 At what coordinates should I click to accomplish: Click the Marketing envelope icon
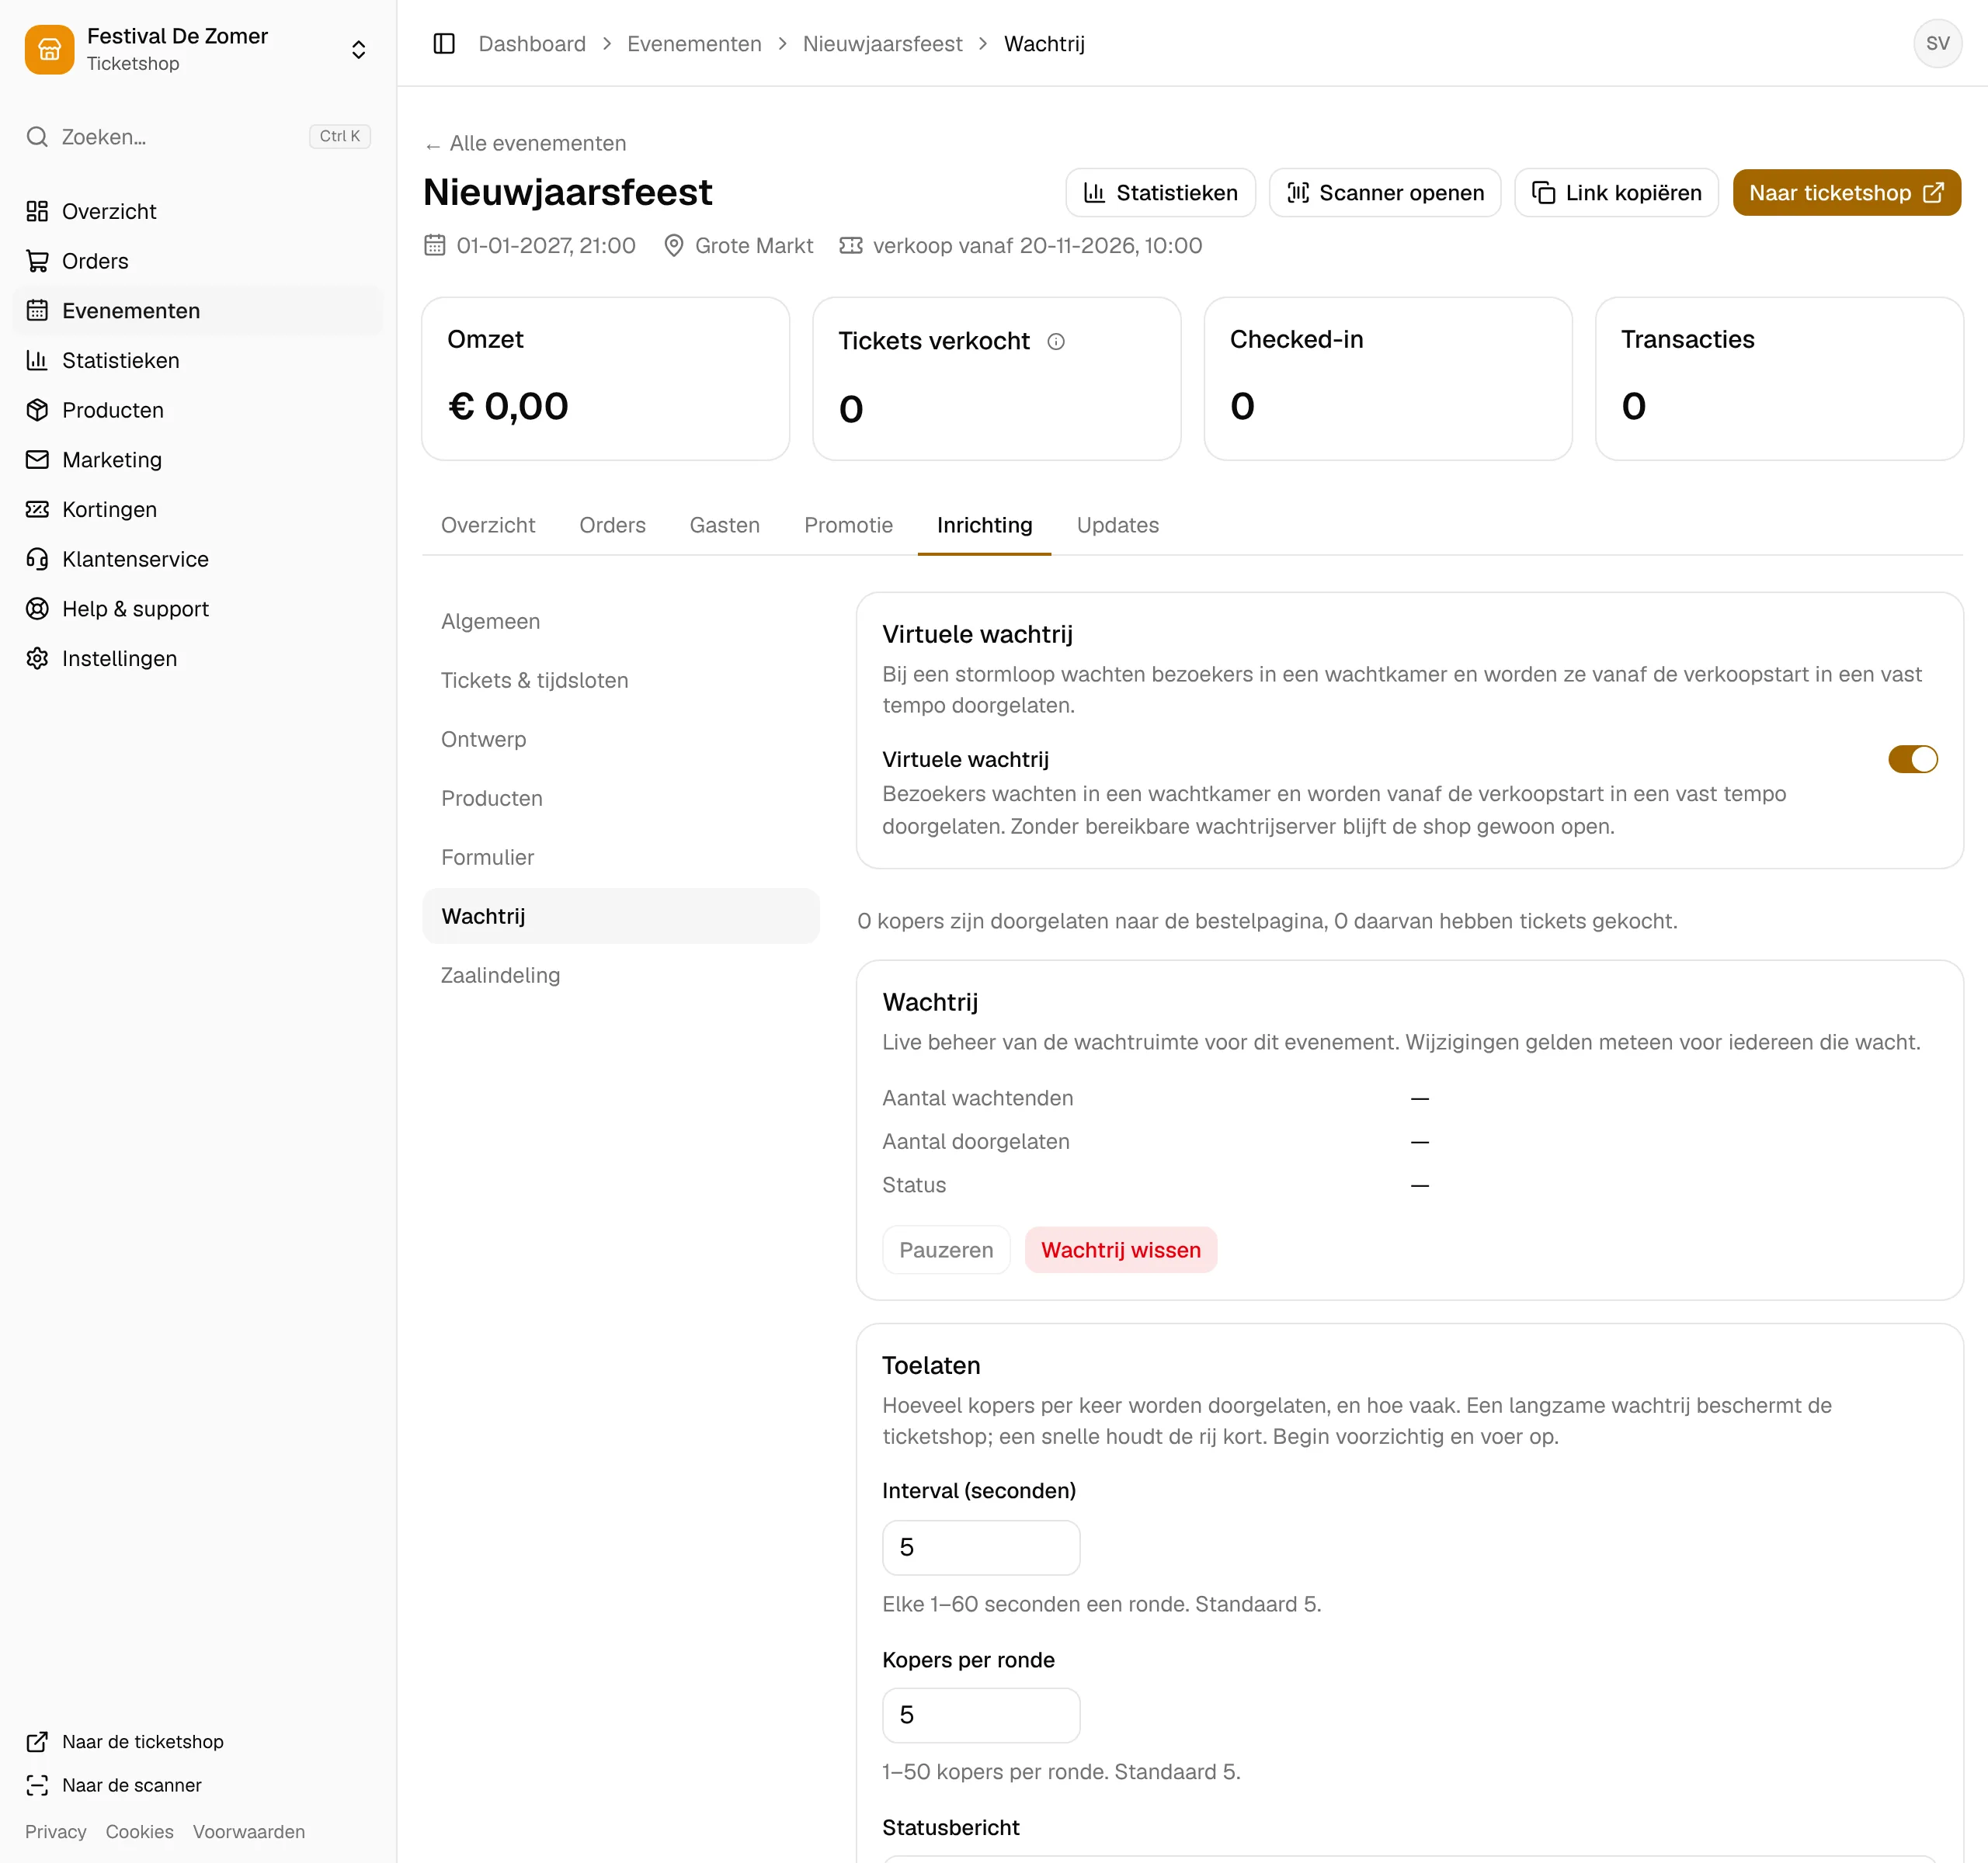(x=37, y=460)
